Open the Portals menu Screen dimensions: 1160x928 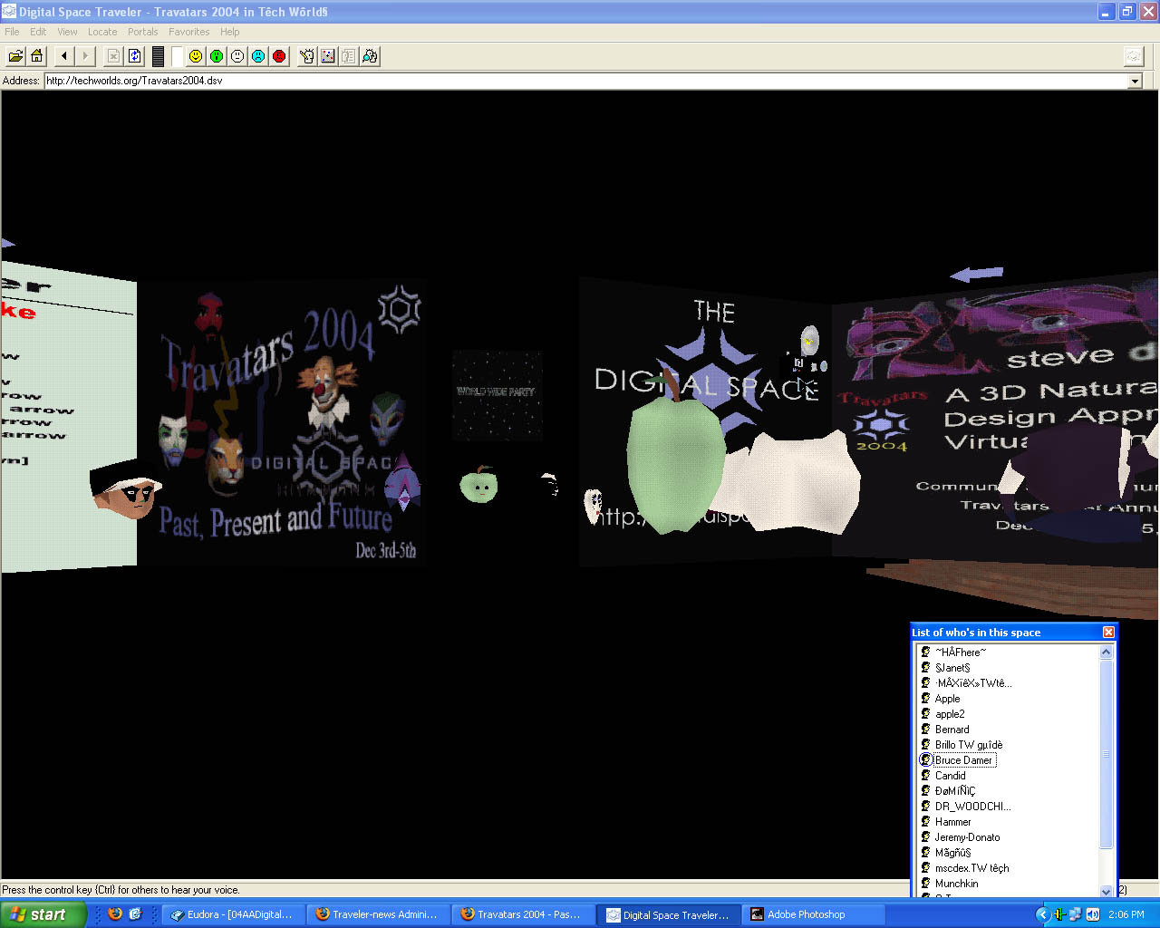click(x=142, y=32)
